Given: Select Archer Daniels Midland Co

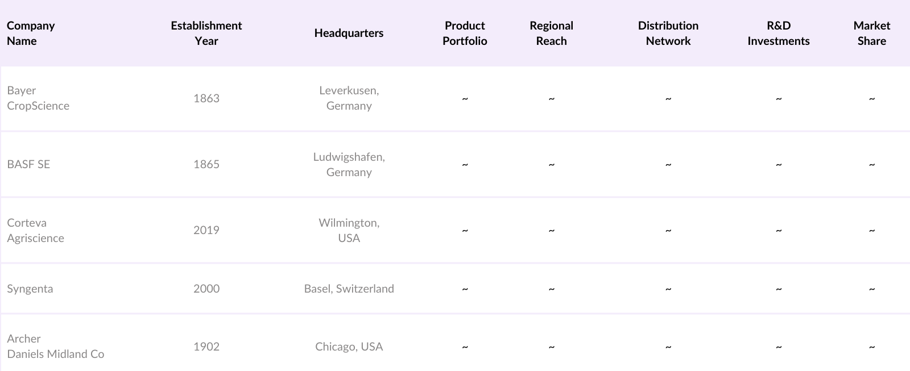Looking at the screenshot, I should point(55,347).
